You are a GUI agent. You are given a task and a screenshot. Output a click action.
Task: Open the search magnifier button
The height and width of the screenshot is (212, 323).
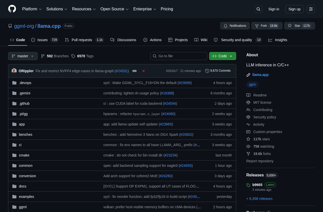click(x=258, y=9)
